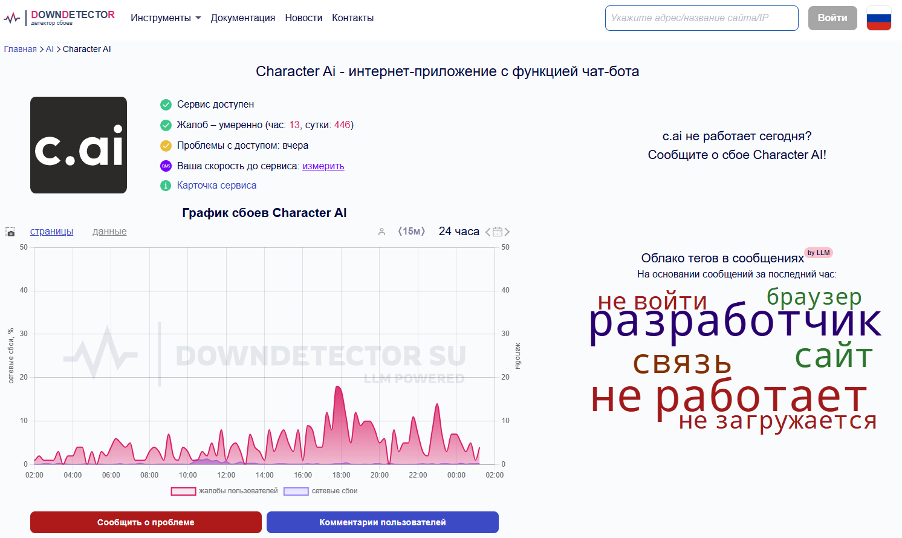
Task: Click the связь tag
Action: [x=682, y=362]
